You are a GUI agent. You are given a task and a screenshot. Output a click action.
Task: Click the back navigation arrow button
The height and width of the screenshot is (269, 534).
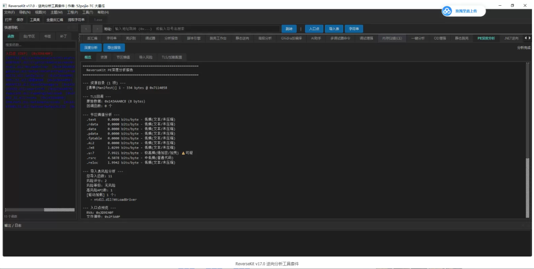click(x=86, y=29)
